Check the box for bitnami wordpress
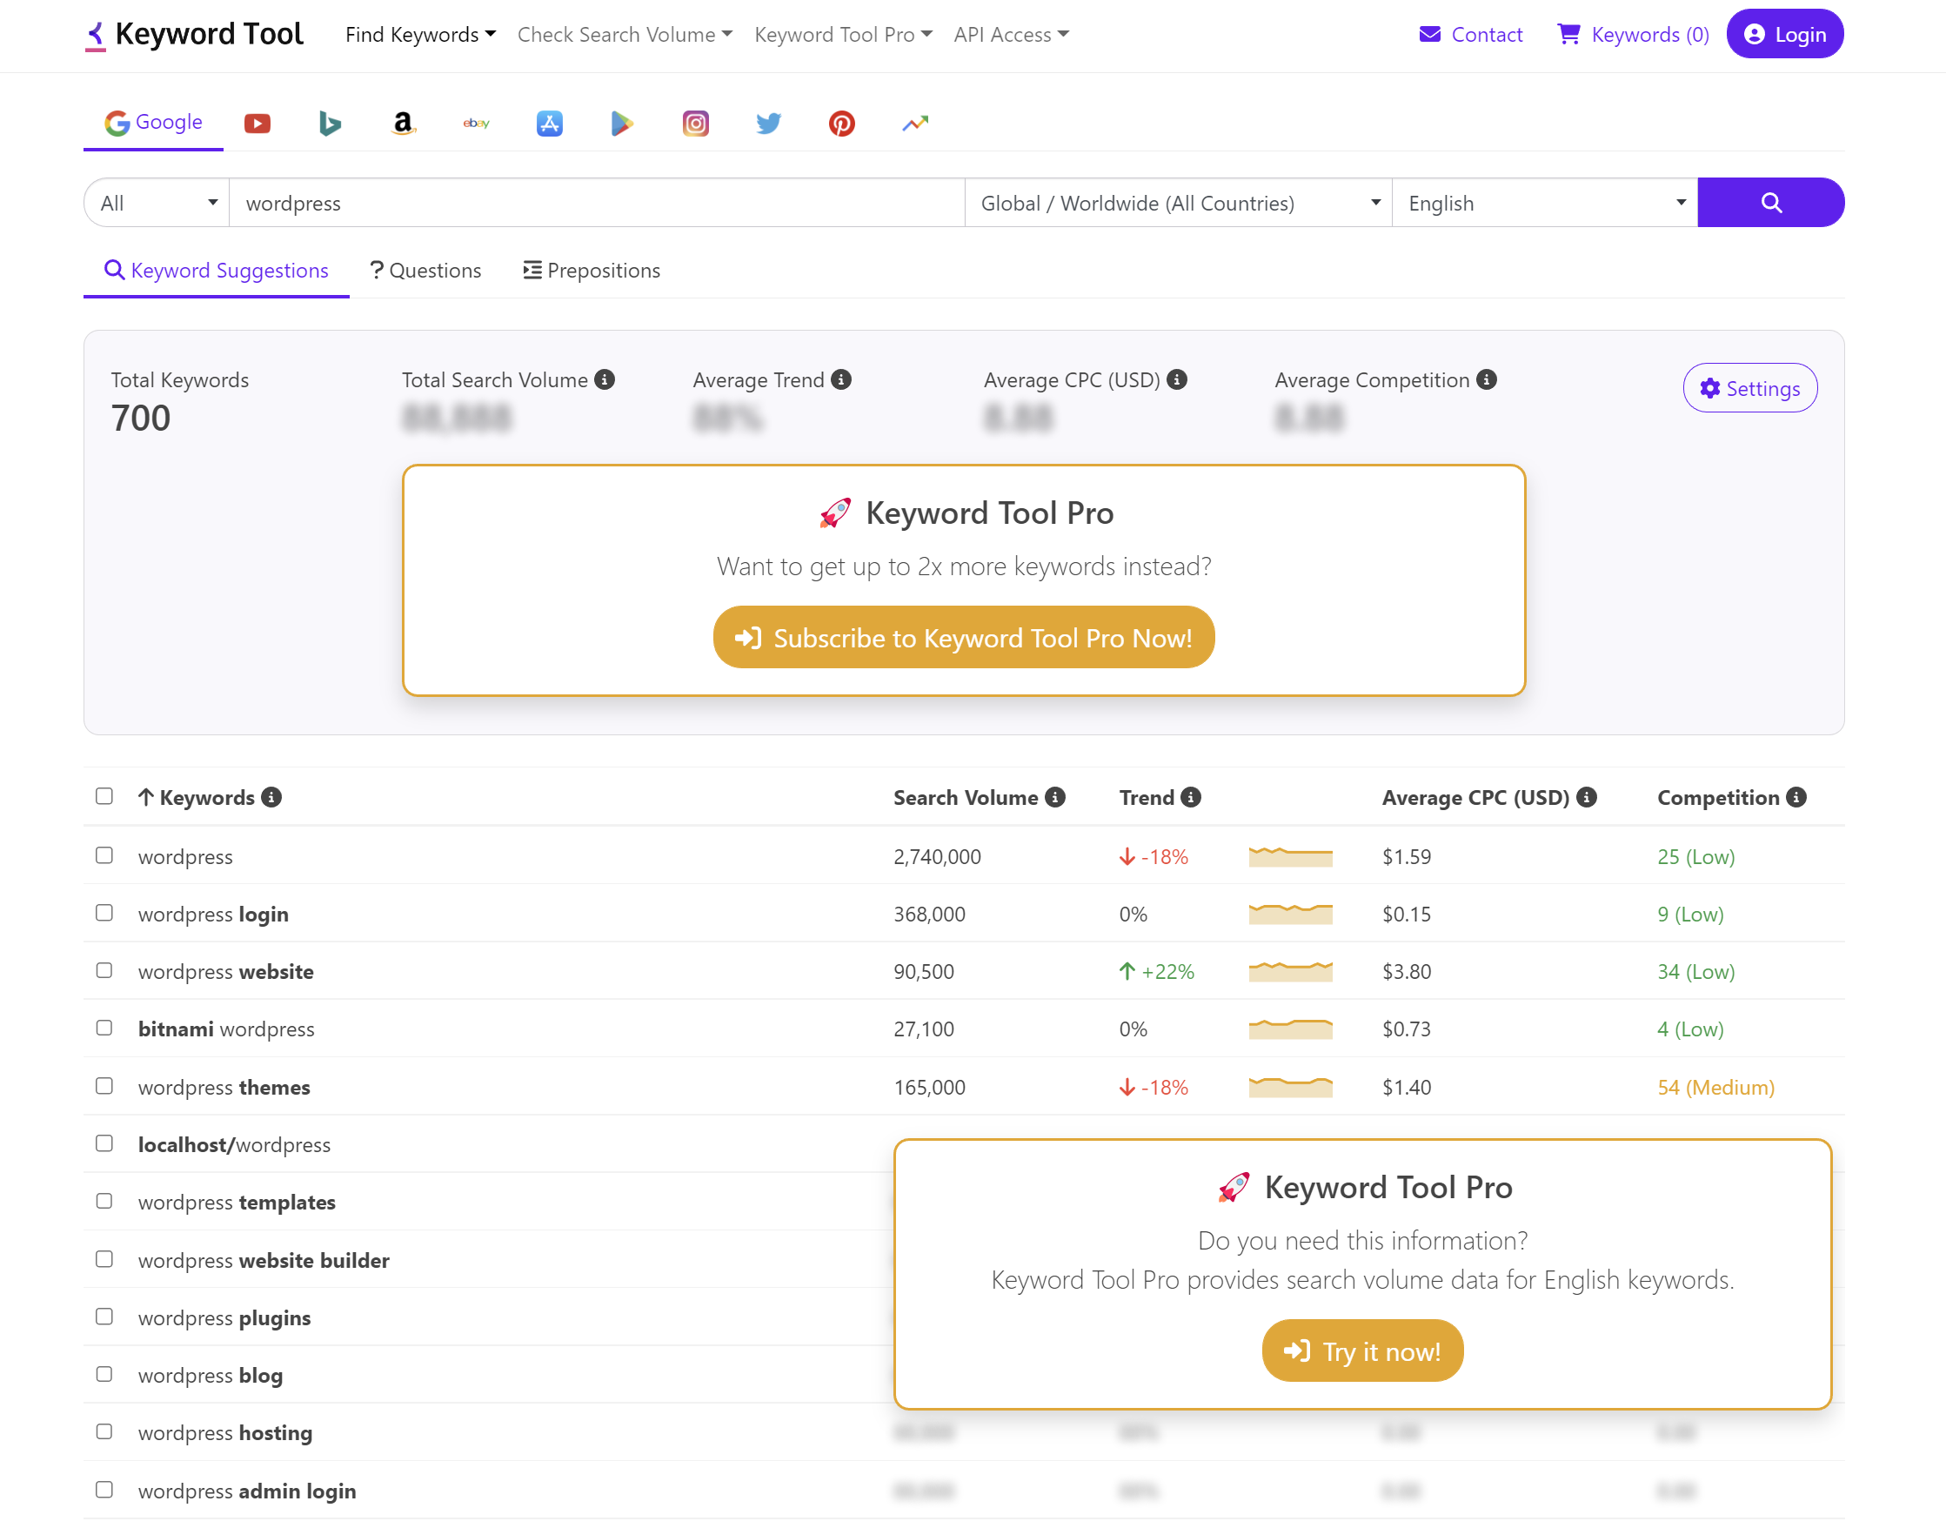 (x=104, y=1028)
